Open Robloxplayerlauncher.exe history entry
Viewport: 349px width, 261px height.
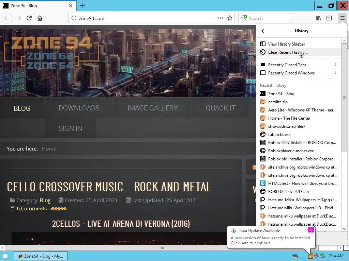point(299,151)
